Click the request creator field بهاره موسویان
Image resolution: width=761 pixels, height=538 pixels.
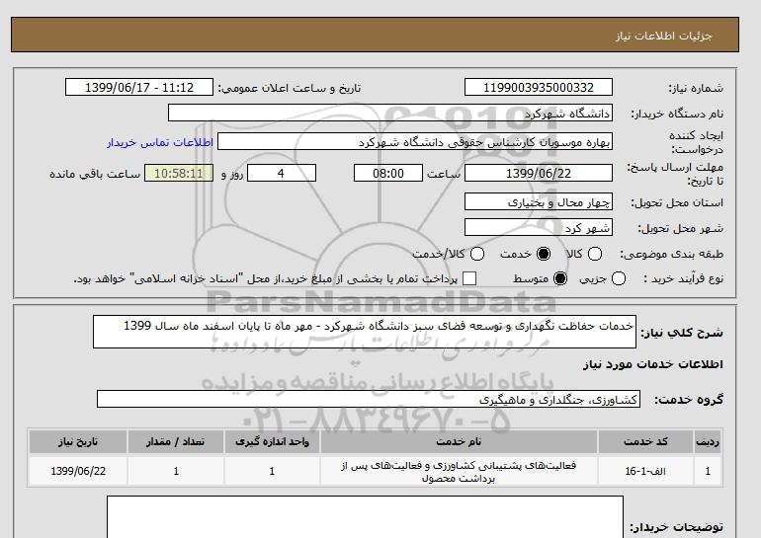point(415,141)
